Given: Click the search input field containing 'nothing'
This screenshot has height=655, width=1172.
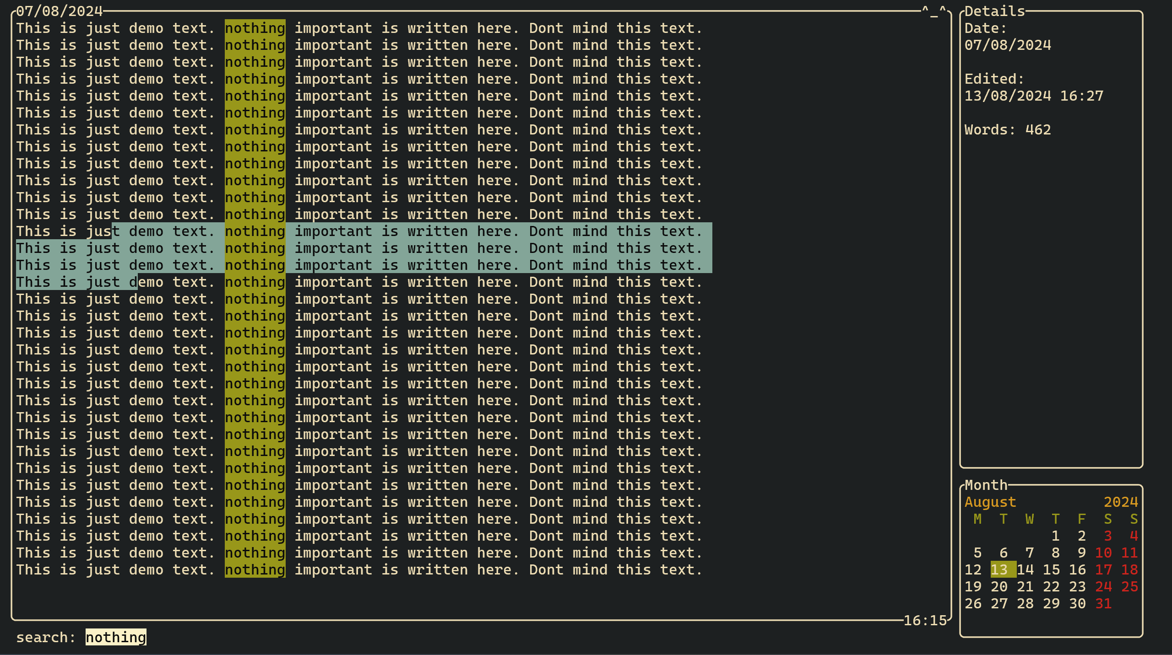Looking at the screenshot, I should click(x=116, y=637).
